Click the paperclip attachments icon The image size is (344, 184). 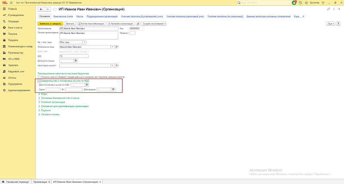point(138,23)
